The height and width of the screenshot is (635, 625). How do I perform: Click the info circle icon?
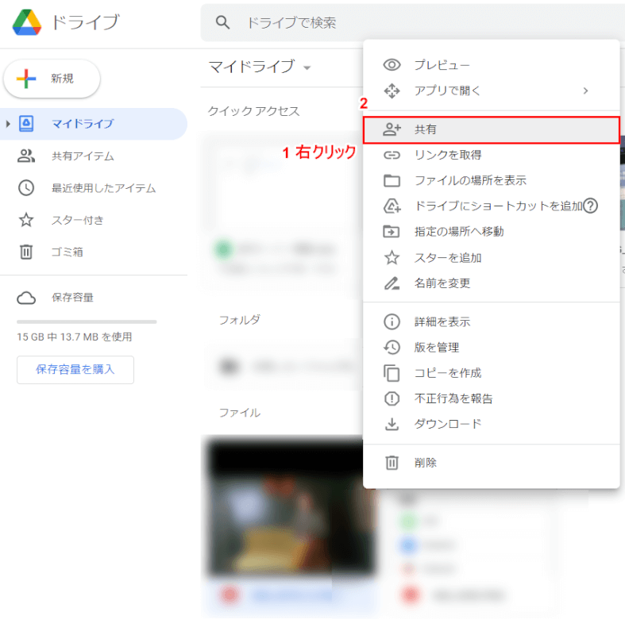[x=392, y=322]
